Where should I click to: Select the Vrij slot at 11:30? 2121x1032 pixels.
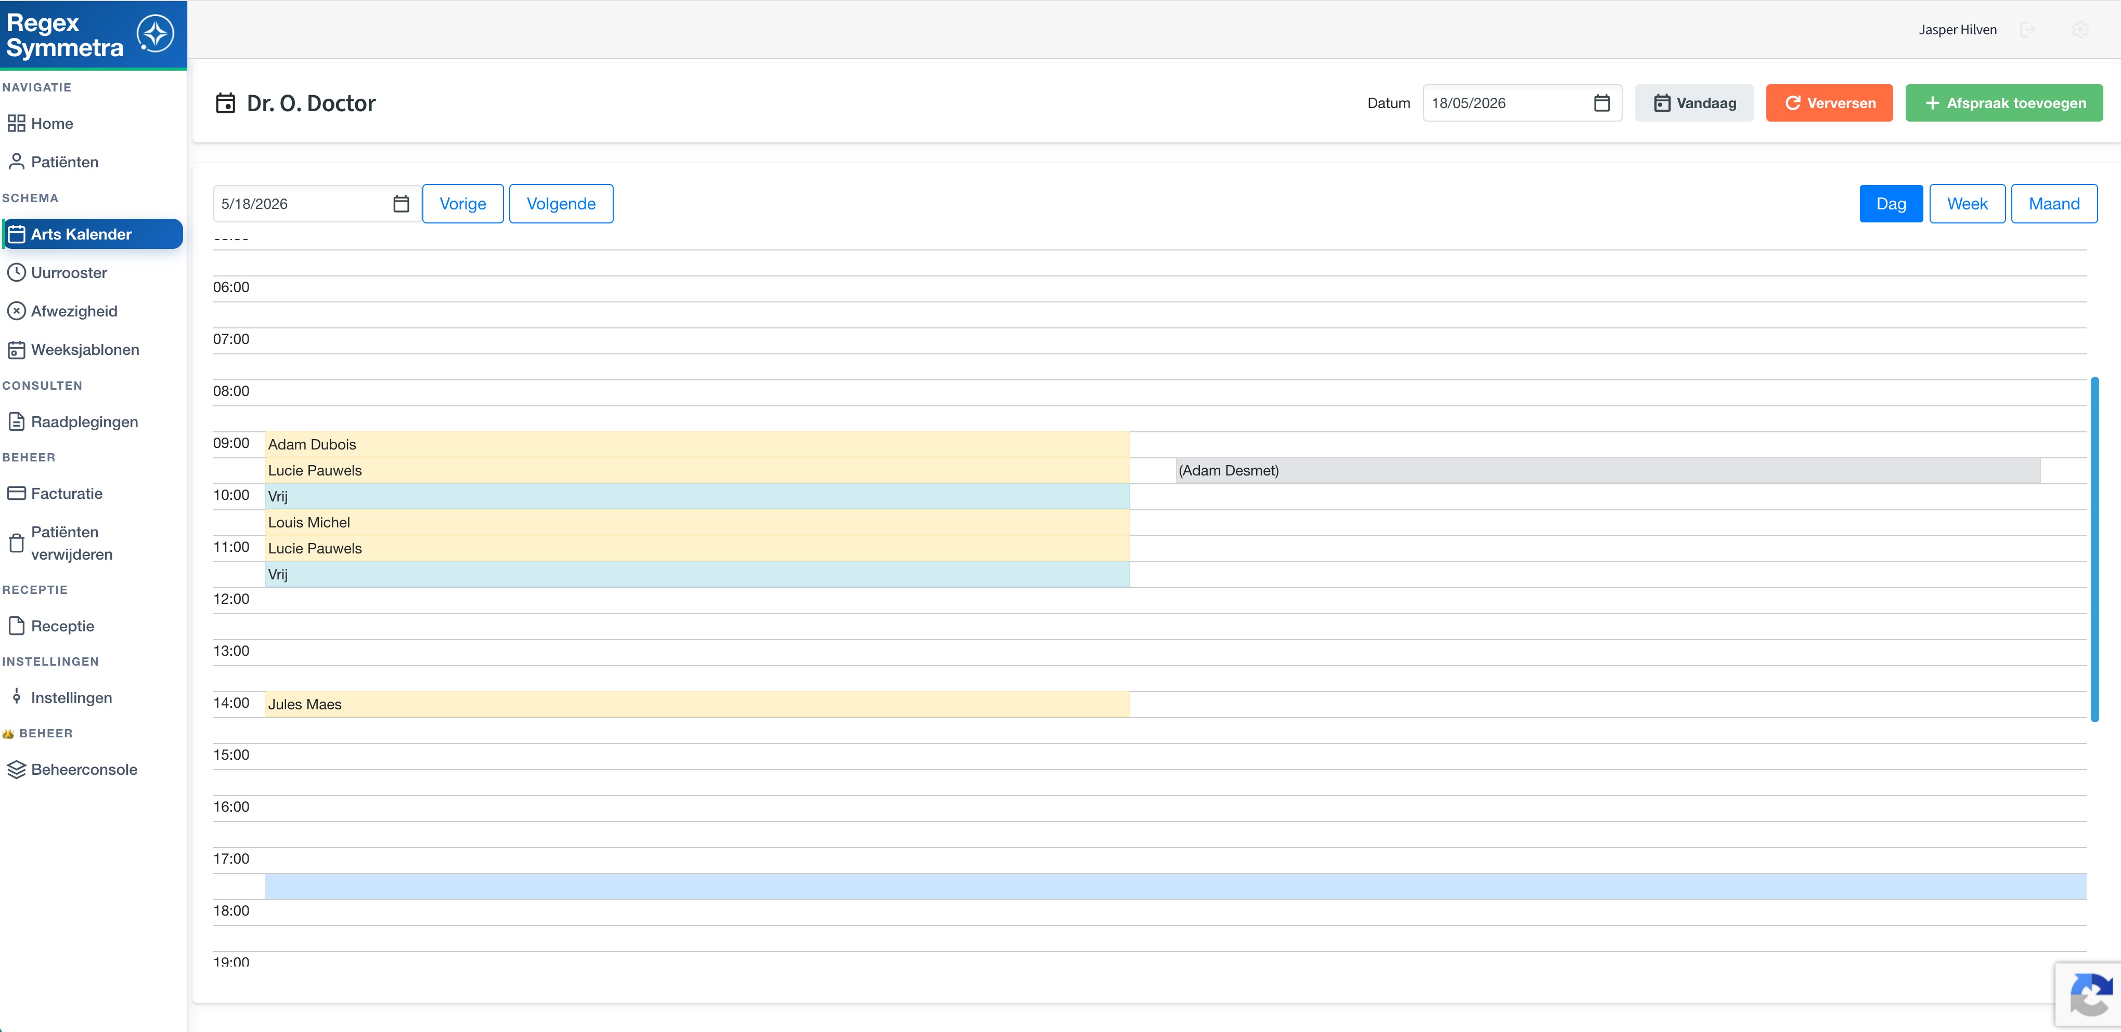click(697, 575)
